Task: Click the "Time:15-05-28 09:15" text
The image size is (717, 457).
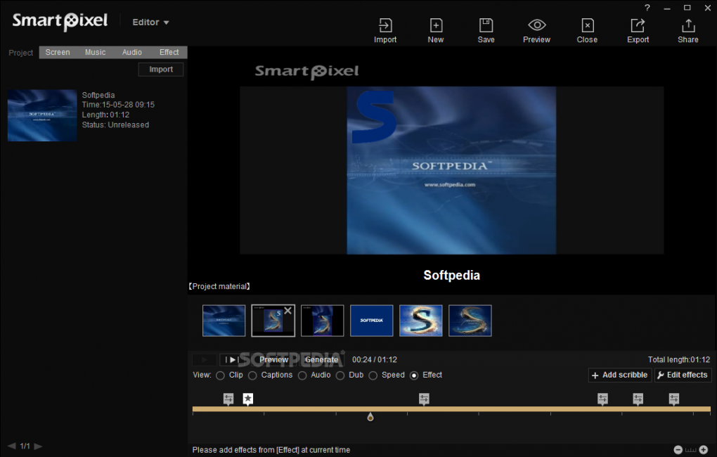Action: [118, 105]
